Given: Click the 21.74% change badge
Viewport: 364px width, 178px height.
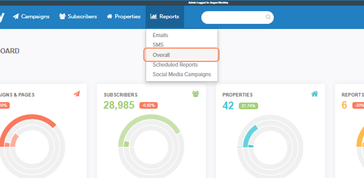Looking at the screenshot, I should [248, 106].
